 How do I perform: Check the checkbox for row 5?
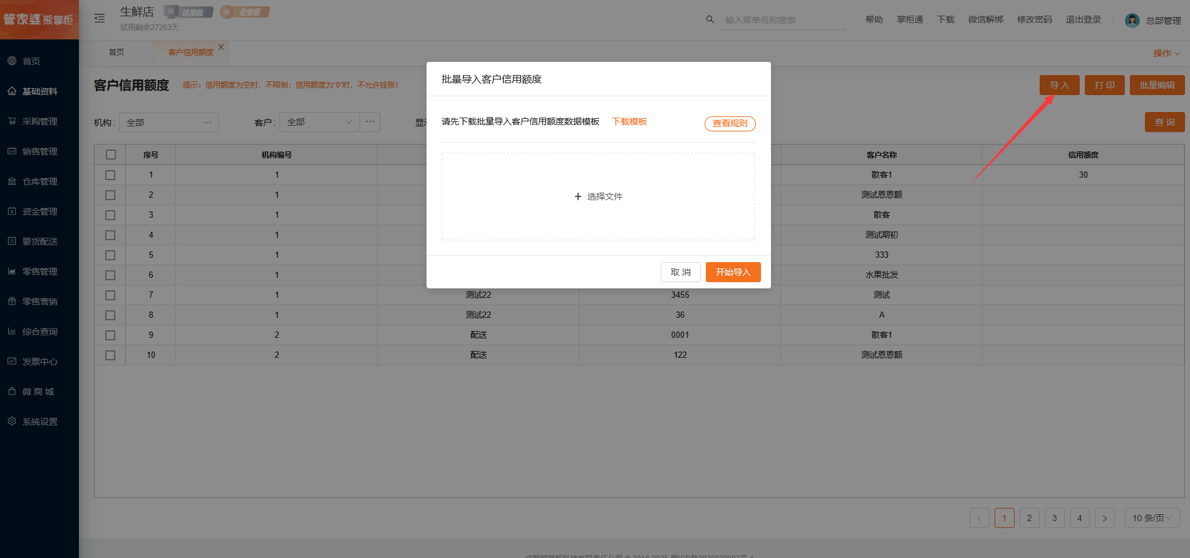tap(111, 255)
